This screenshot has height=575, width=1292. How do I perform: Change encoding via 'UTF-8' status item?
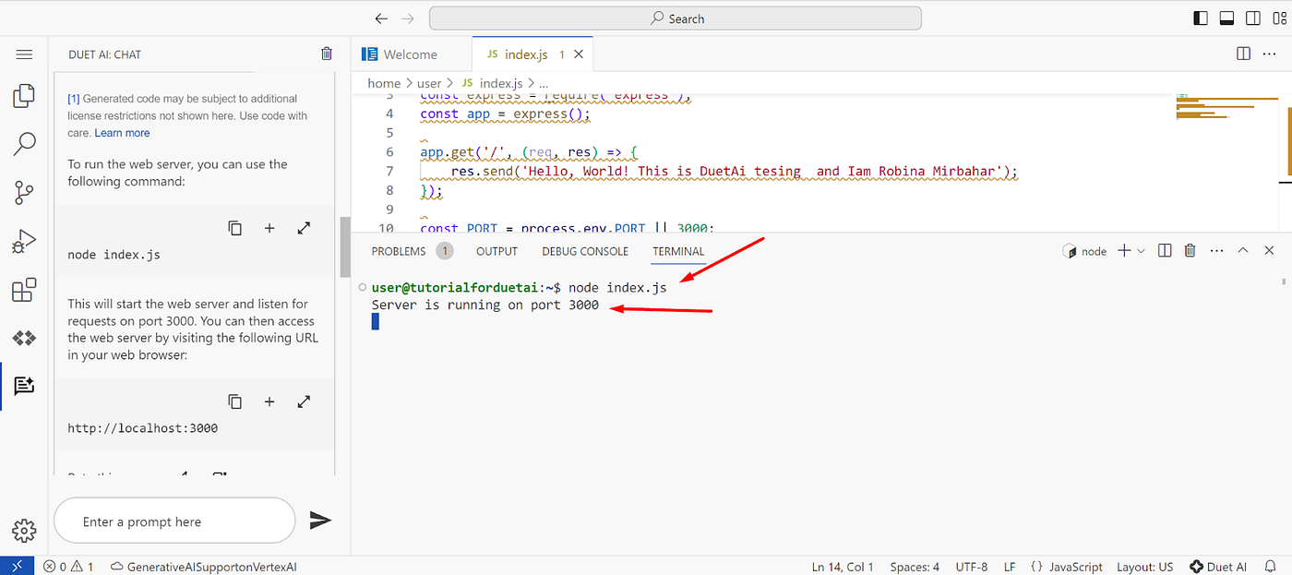[x=972, y=567]
